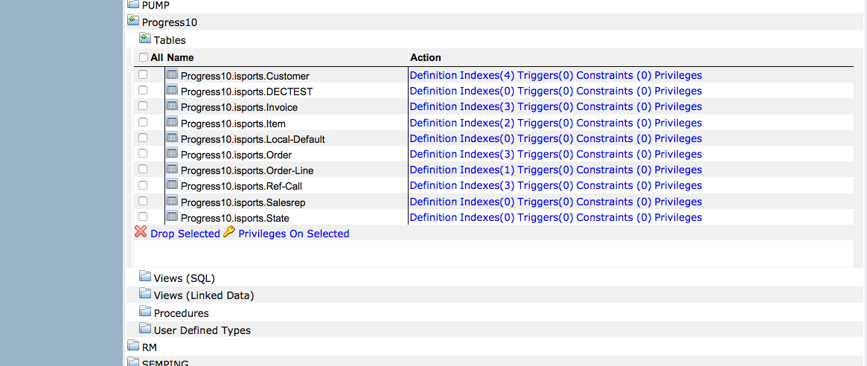Check the All select checkbox in header

144,57
